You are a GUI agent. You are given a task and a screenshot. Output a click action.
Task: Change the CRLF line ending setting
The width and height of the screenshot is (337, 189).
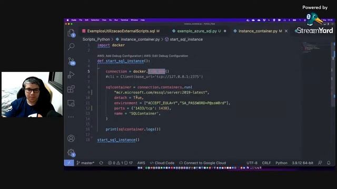(x=266, y=163)
